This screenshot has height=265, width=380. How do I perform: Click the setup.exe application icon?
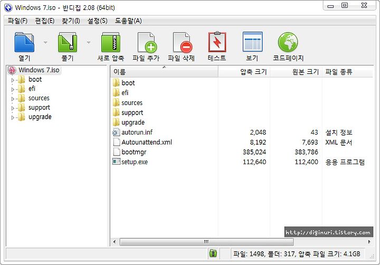[x=116, y=162]
